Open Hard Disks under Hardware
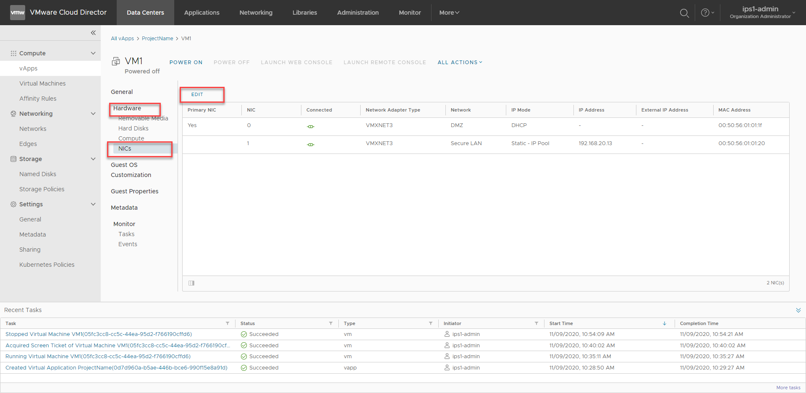 tap(133, 128)
